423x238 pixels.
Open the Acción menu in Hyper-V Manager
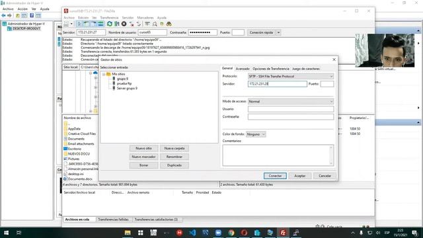[22, 9]
